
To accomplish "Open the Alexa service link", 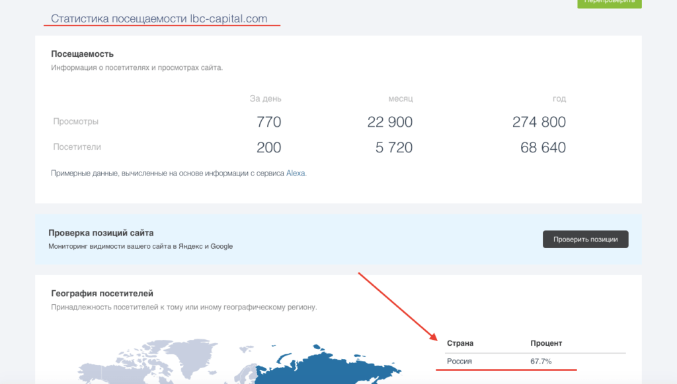I will (x=296, y=174).
